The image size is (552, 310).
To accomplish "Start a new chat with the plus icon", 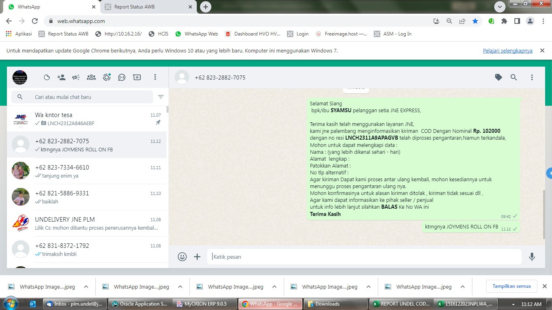I will [137, 77].
